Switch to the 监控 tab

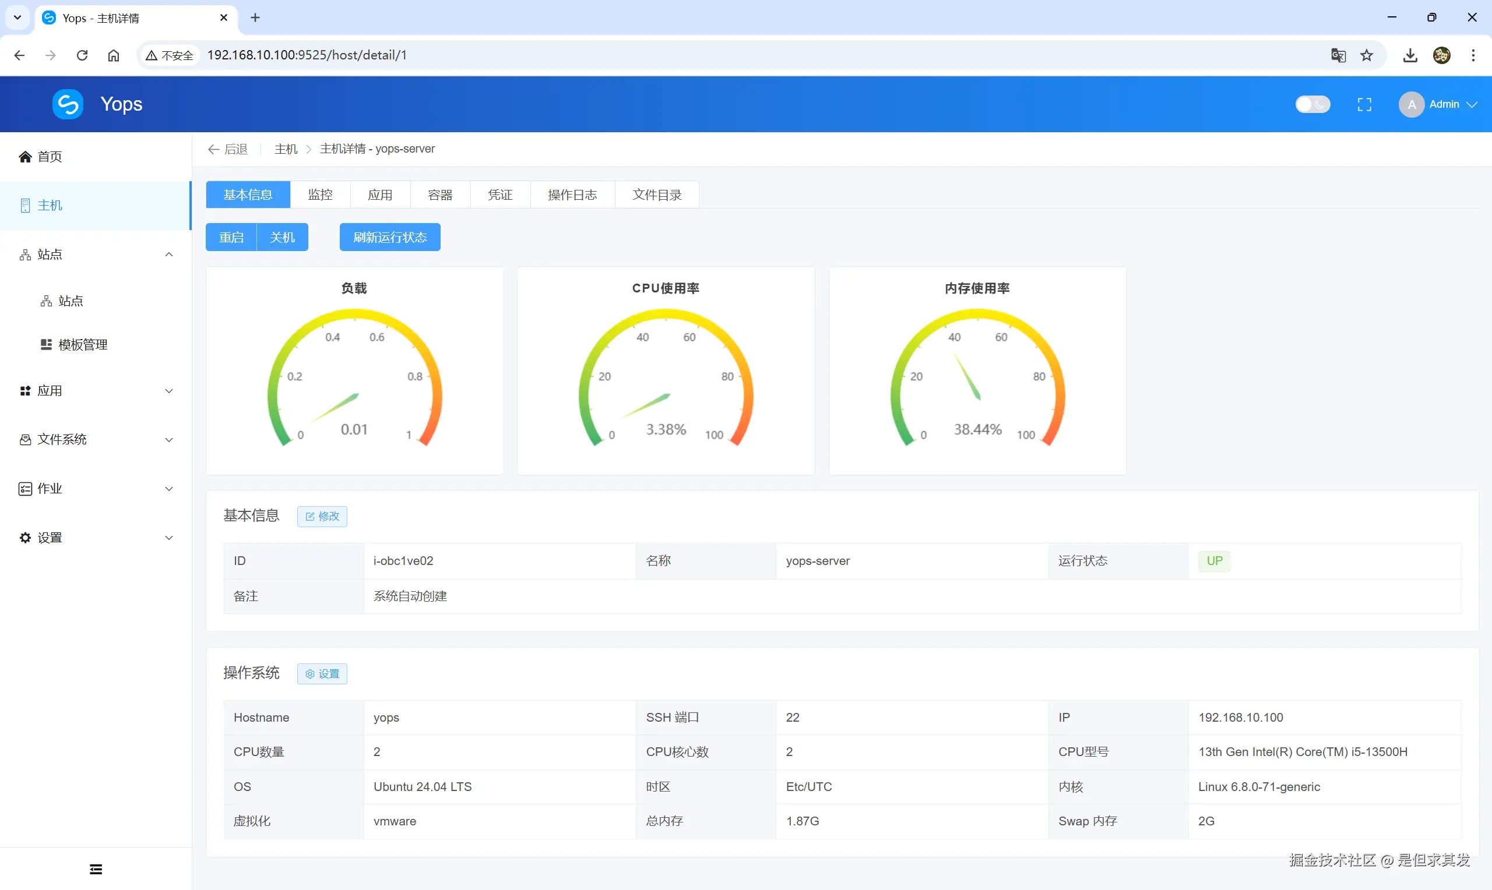click(x=320, y=195)
